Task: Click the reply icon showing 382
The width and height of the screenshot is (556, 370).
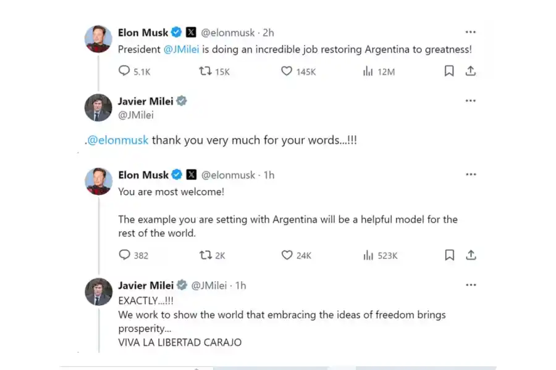Action: (125, 255)
